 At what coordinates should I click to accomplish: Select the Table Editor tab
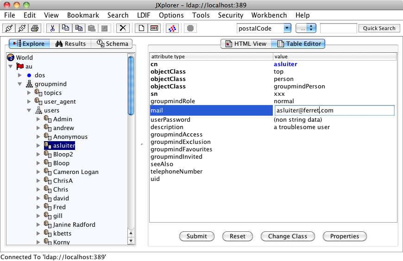299,43
